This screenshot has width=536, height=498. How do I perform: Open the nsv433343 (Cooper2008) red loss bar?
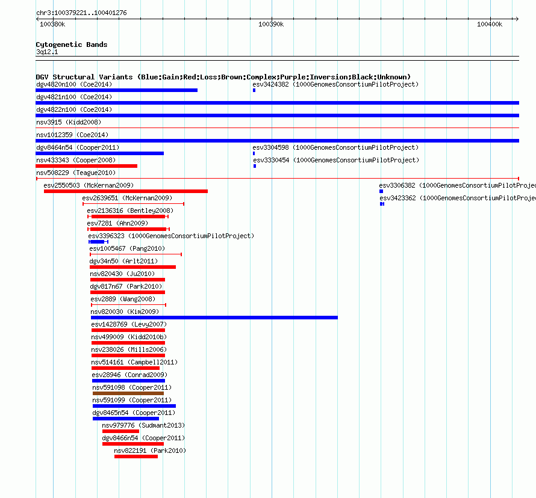87,166
